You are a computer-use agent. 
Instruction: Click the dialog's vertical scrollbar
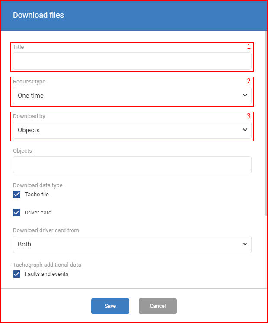[266, 124]
